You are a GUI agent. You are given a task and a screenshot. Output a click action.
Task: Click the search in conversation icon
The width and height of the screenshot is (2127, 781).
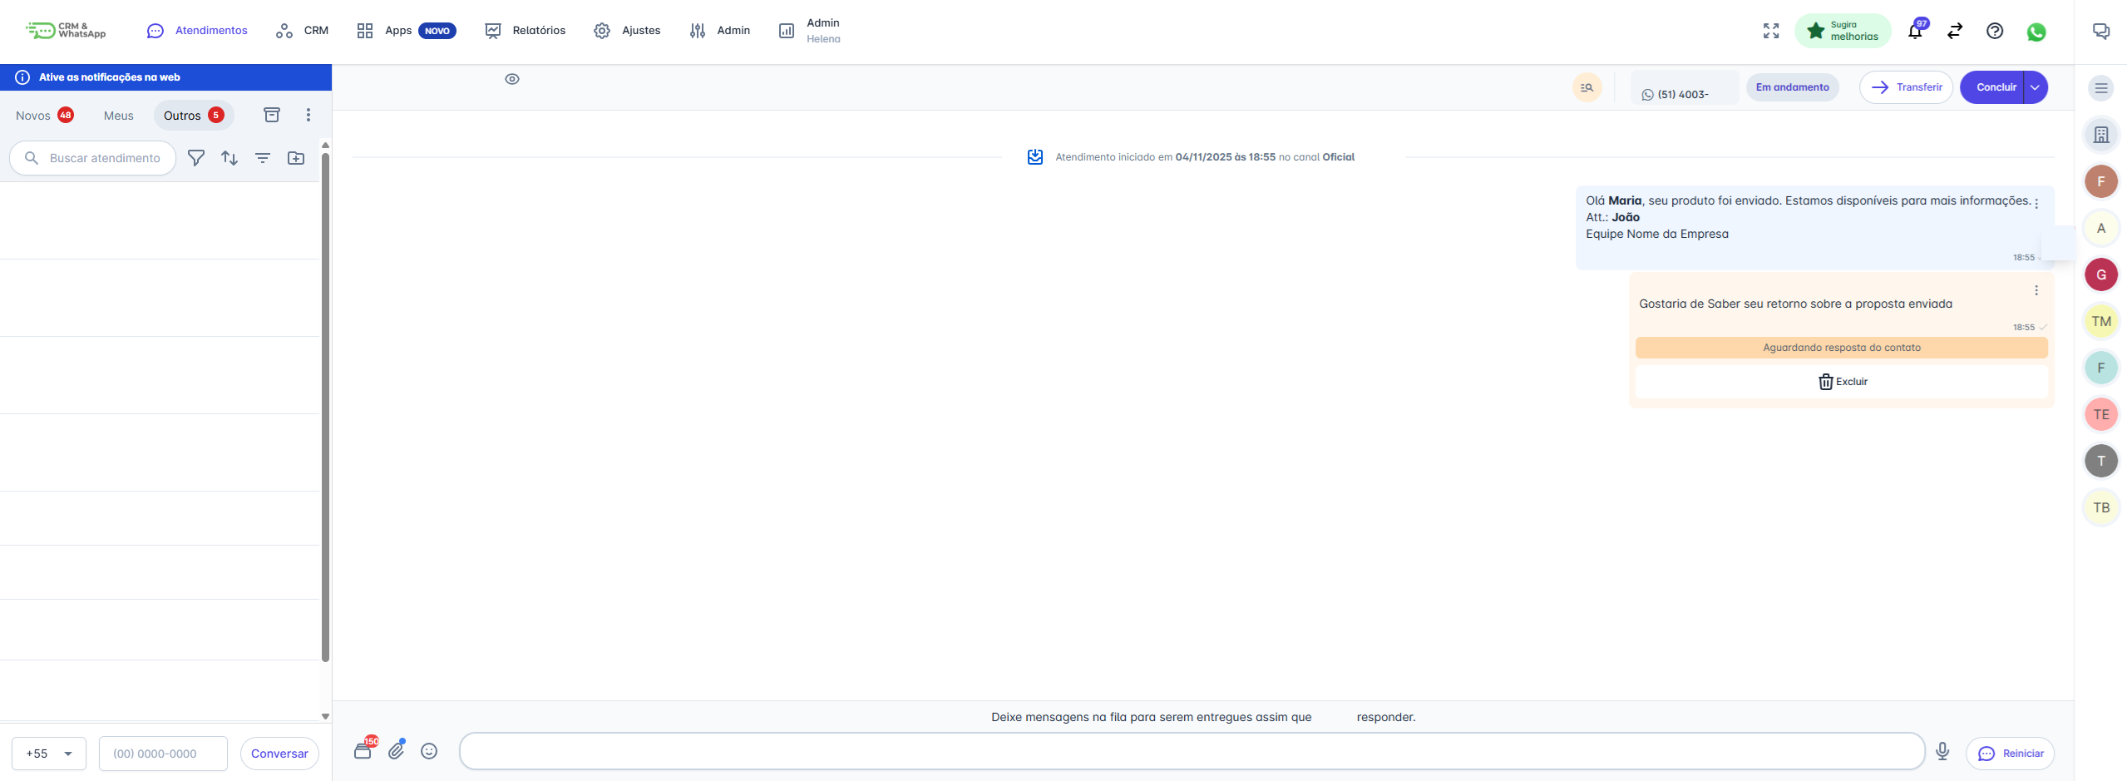pyautogui.click(x=1587, y=87)
